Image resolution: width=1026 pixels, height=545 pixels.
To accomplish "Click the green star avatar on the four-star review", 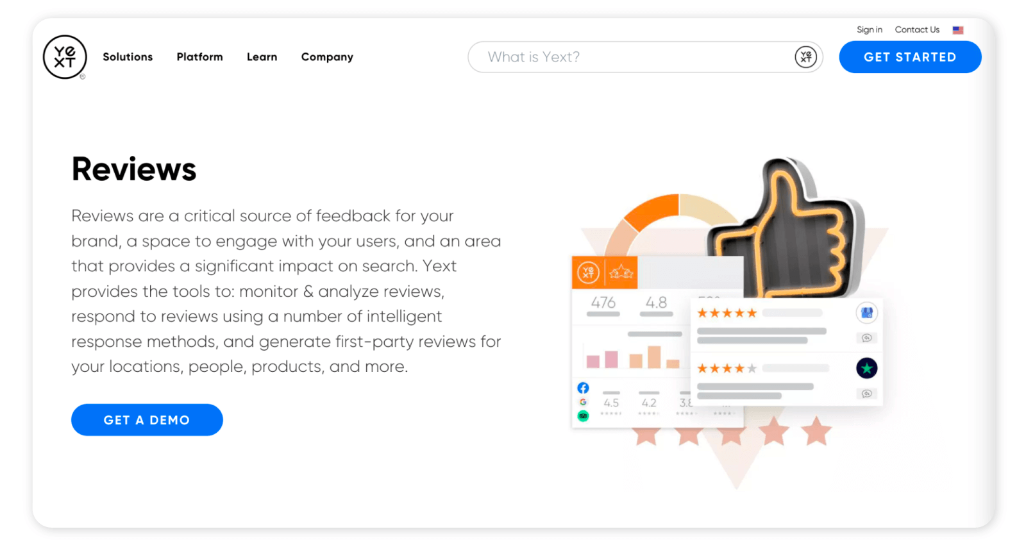I will (x=867, y=368).
